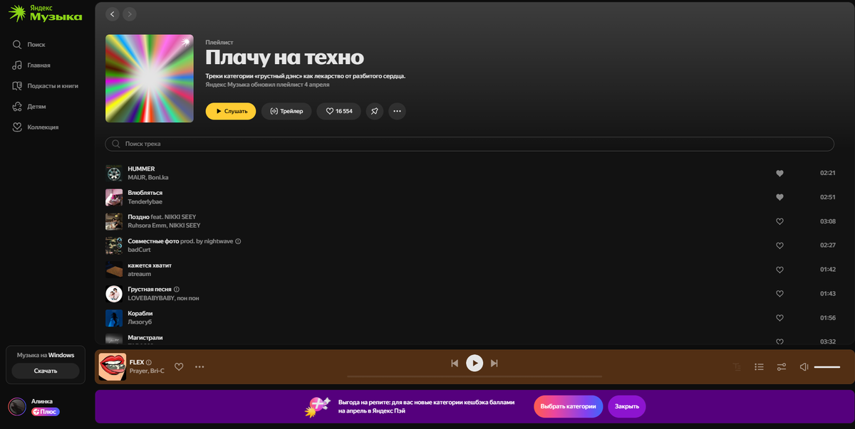Open explicit info icon on Грустная песня
The image size is (855, 429).
(177, 290)
